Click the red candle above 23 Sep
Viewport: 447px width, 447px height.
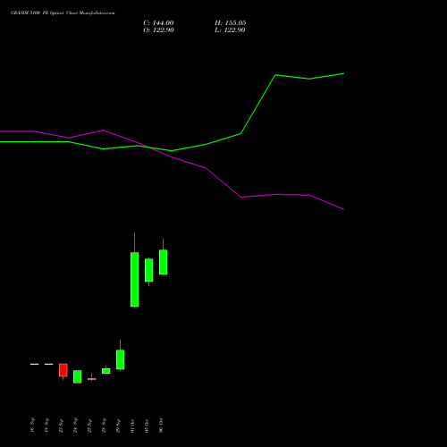[x=63, y=370]
